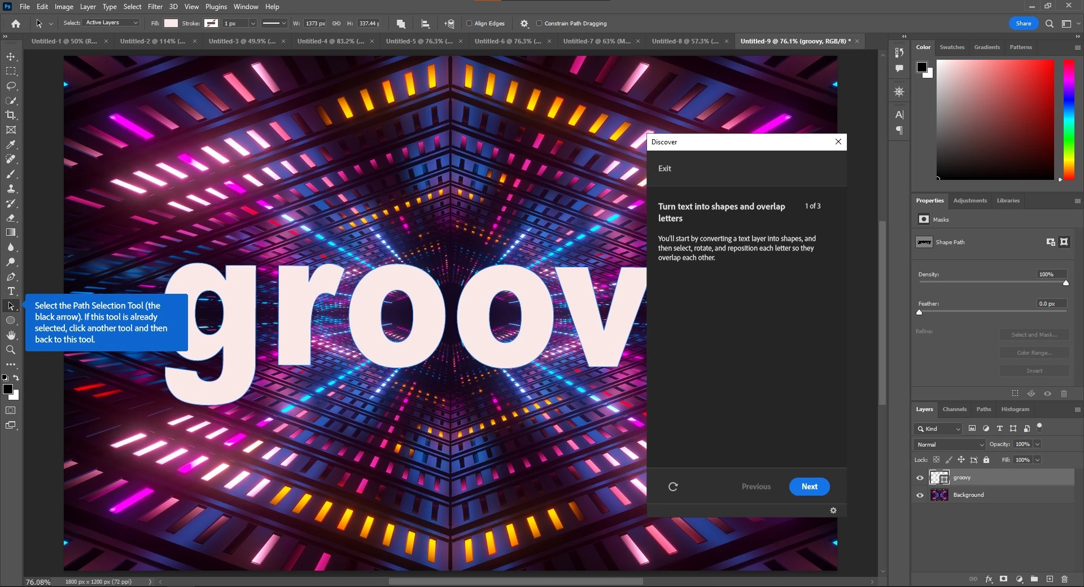This screenshot has height=587, width=1084.
Task: Select the Zoom tool
Action: tap(11, 350)
